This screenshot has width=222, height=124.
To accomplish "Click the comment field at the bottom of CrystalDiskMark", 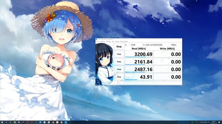I will point(147,83).
